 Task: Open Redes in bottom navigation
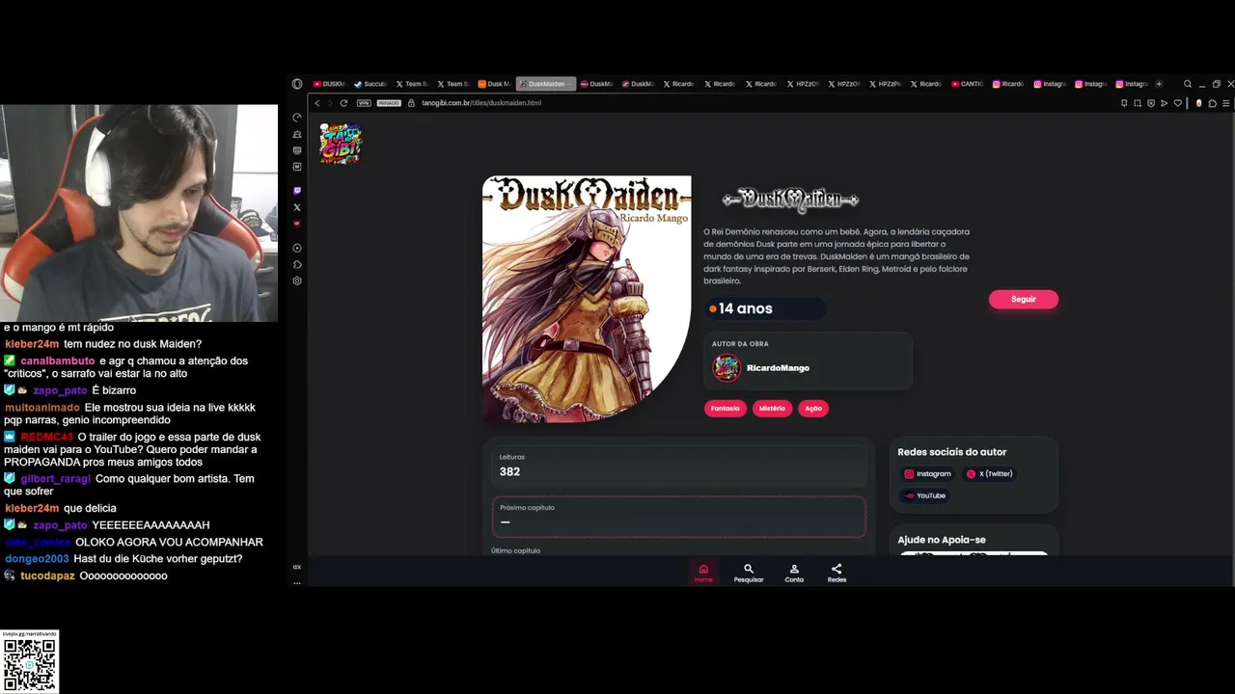coord(837,573)
